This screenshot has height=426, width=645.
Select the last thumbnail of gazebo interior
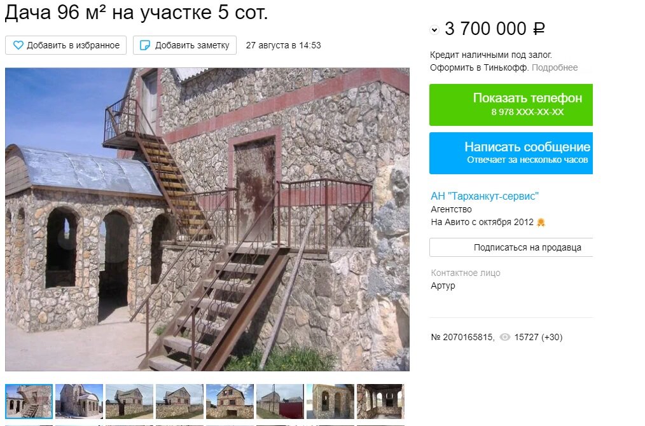point(380,401)
